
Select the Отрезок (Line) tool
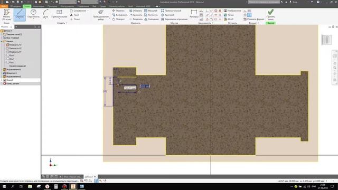(x=20, y=15)
